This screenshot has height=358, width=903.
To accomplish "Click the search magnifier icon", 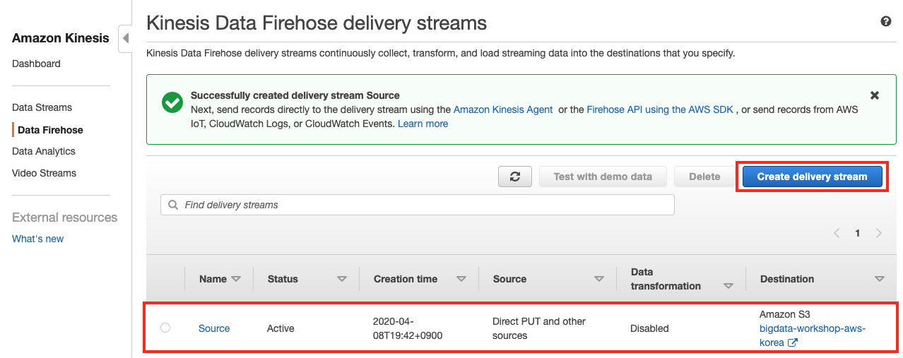I will (173, 205).
